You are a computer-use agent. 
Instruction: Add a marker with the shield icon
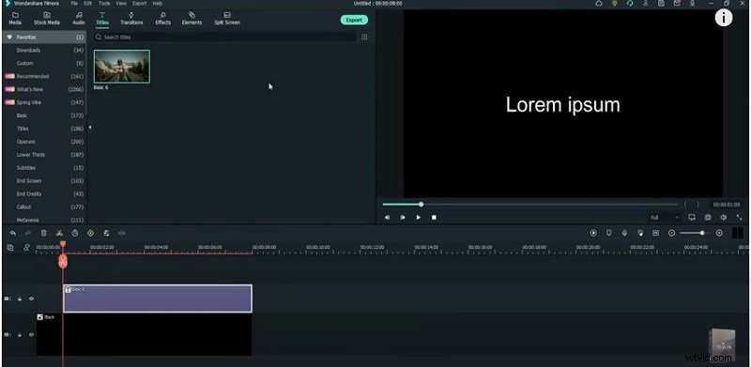[x=608, y=233]
